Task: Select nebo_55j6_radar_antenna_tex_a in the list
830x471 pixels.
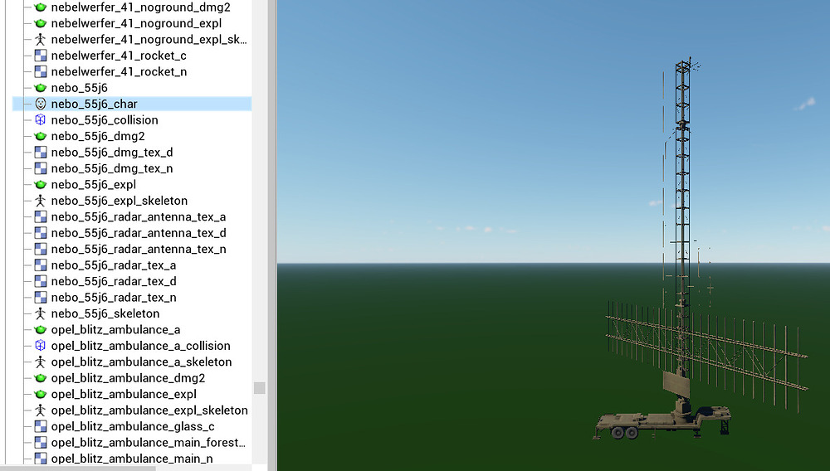Action: pos(138,217)
